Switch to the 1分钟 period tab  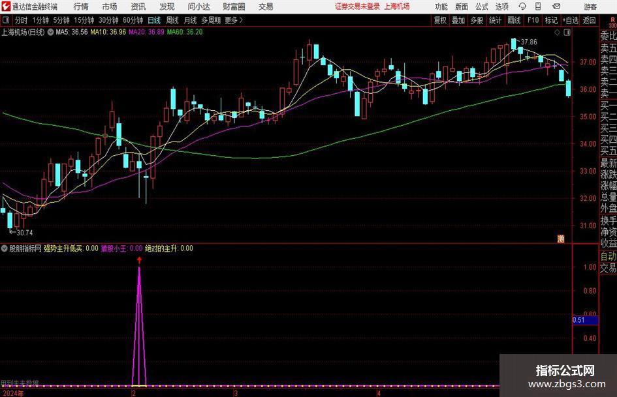pyautogui.click(x=40, y=20)
